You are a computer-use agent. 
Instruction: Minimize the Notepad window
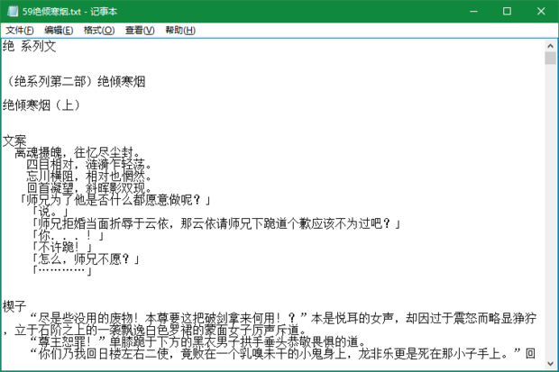pos(465,11)
